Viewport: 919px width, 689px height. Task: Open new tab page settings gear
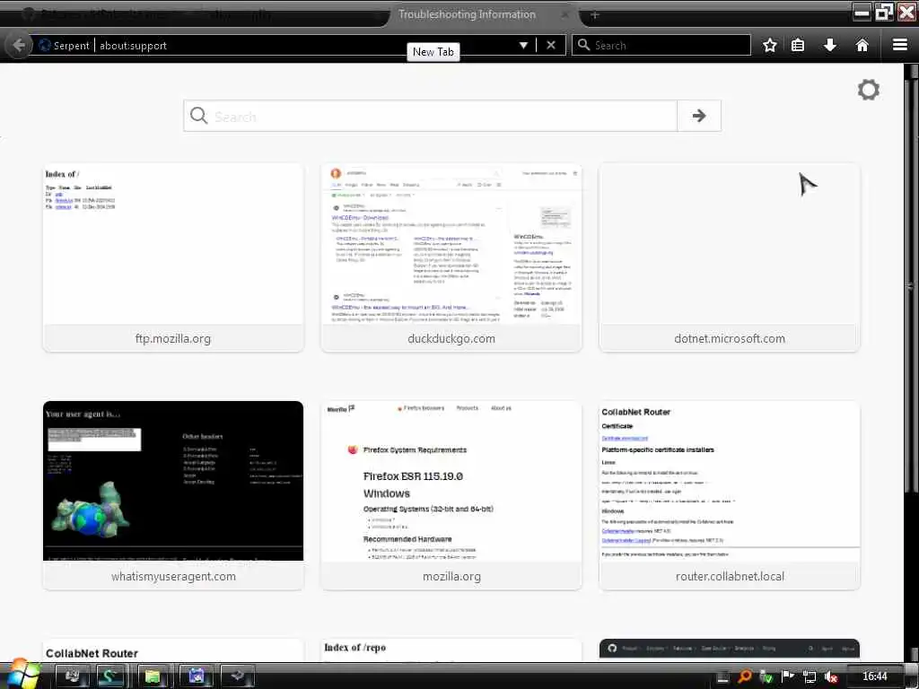[x=868, y=90]
